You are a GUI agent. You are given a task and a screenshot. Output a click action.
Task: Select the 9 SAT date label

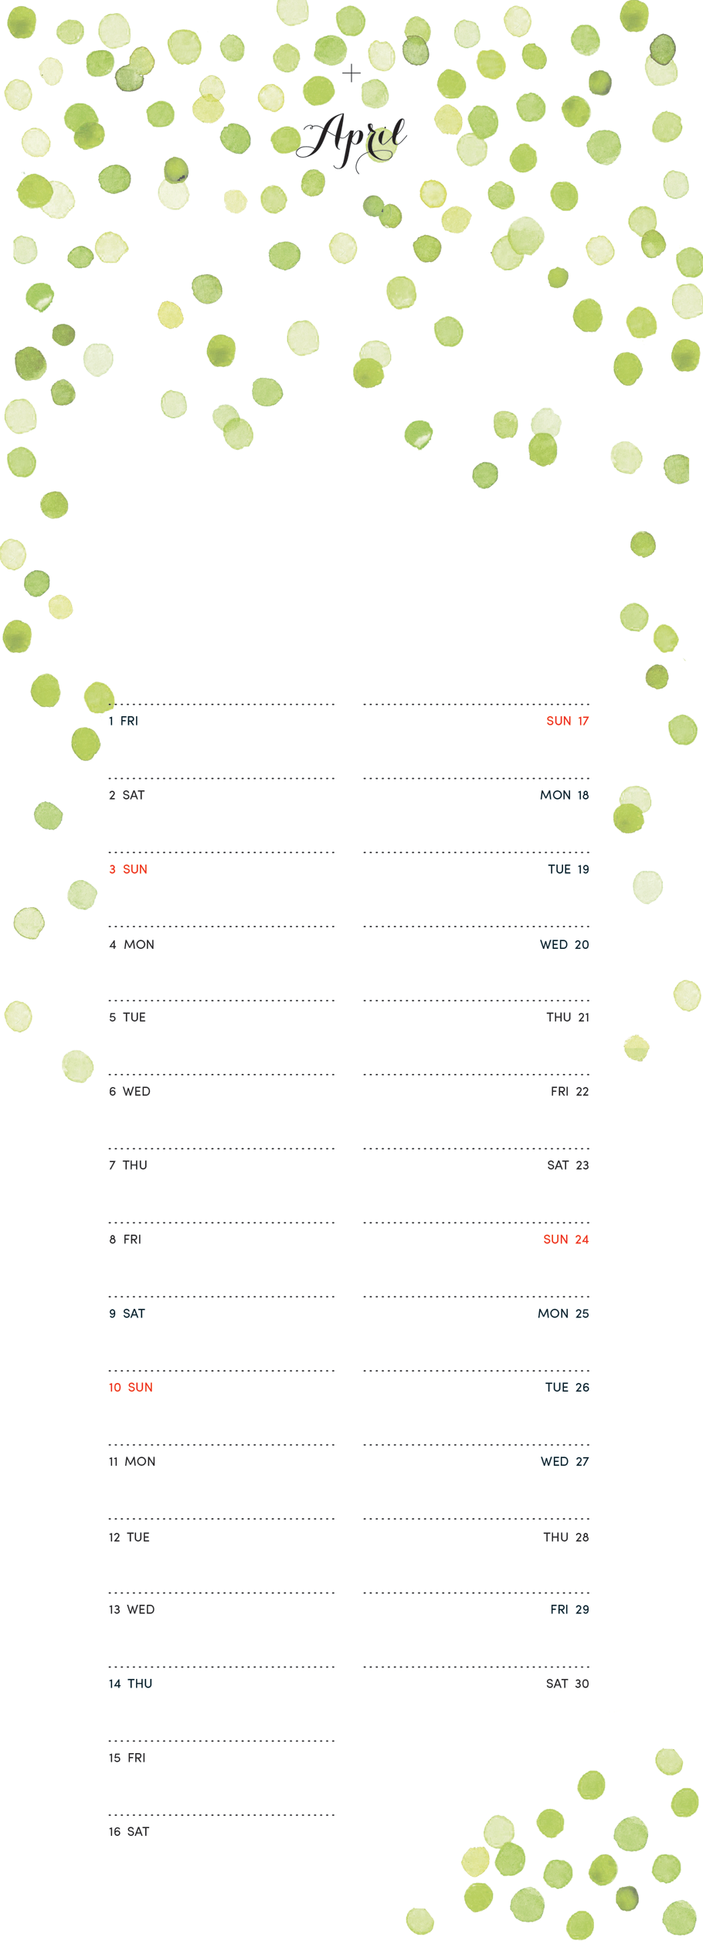127,1314
